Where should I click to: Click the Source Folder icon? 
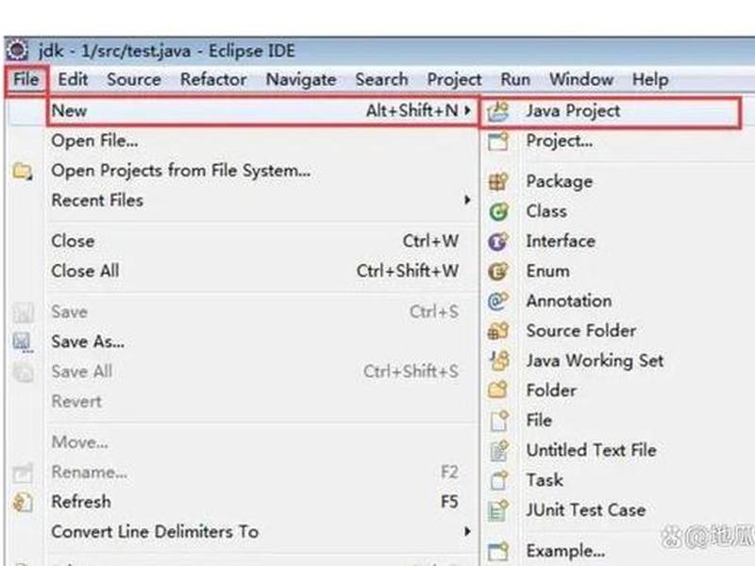pyautogui.click(x=498, y=331)
